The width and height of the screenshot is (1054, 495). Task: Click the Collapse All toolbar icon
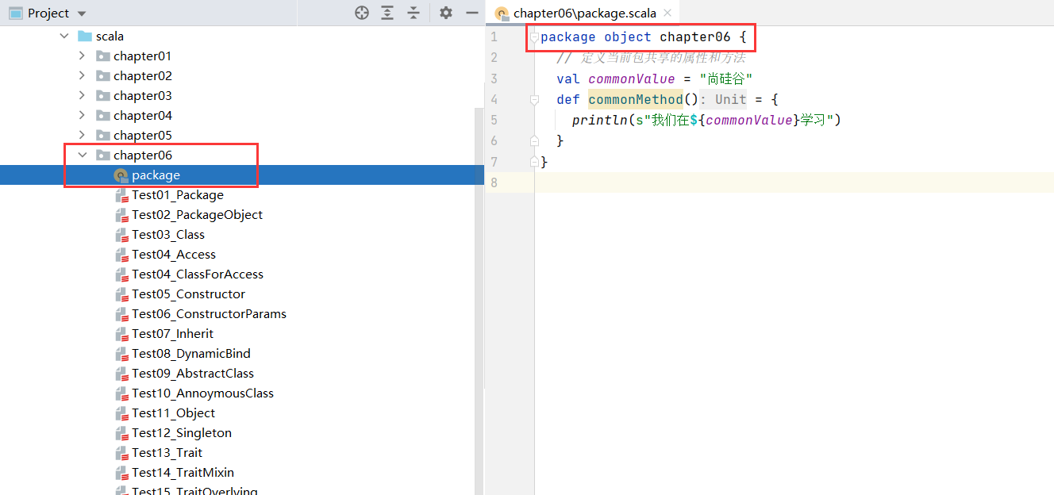(414, 13)
